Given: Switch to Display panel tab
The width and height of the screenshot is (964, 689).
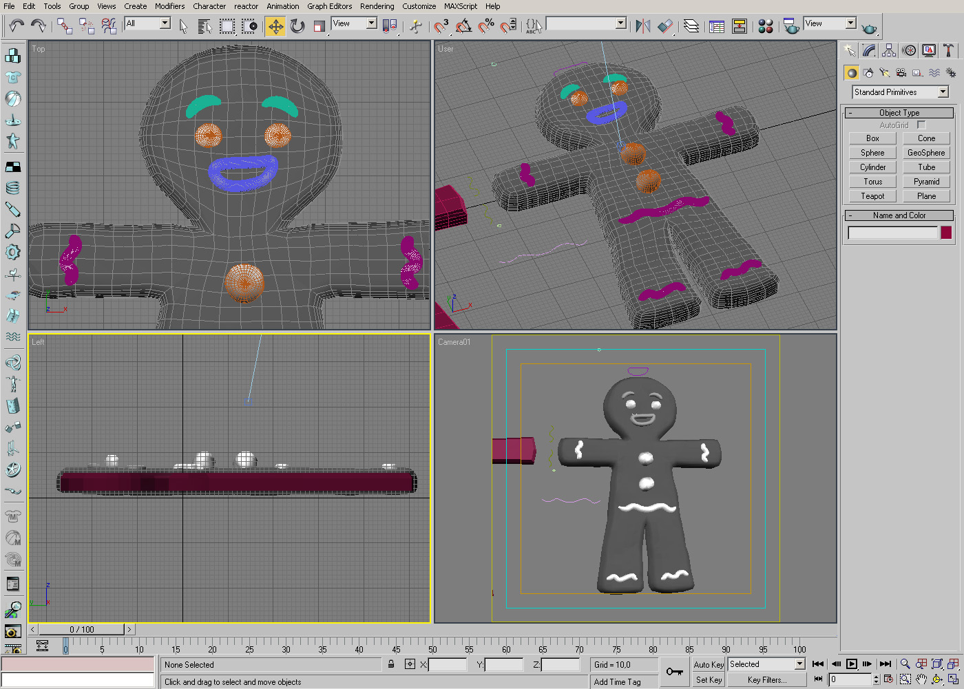Looking at the screenshot, I should [x=929, y=50].
